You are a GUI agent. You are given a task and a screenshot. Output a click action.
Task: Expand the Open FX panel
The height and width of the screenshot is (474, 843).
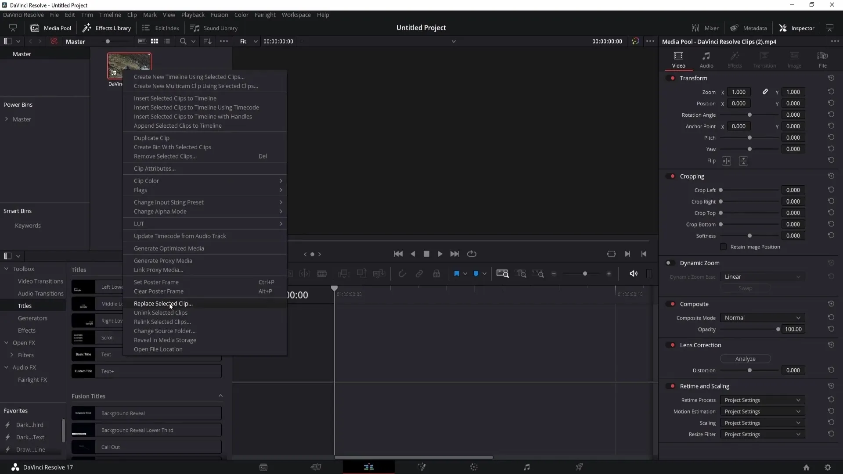tap(7, 342)
